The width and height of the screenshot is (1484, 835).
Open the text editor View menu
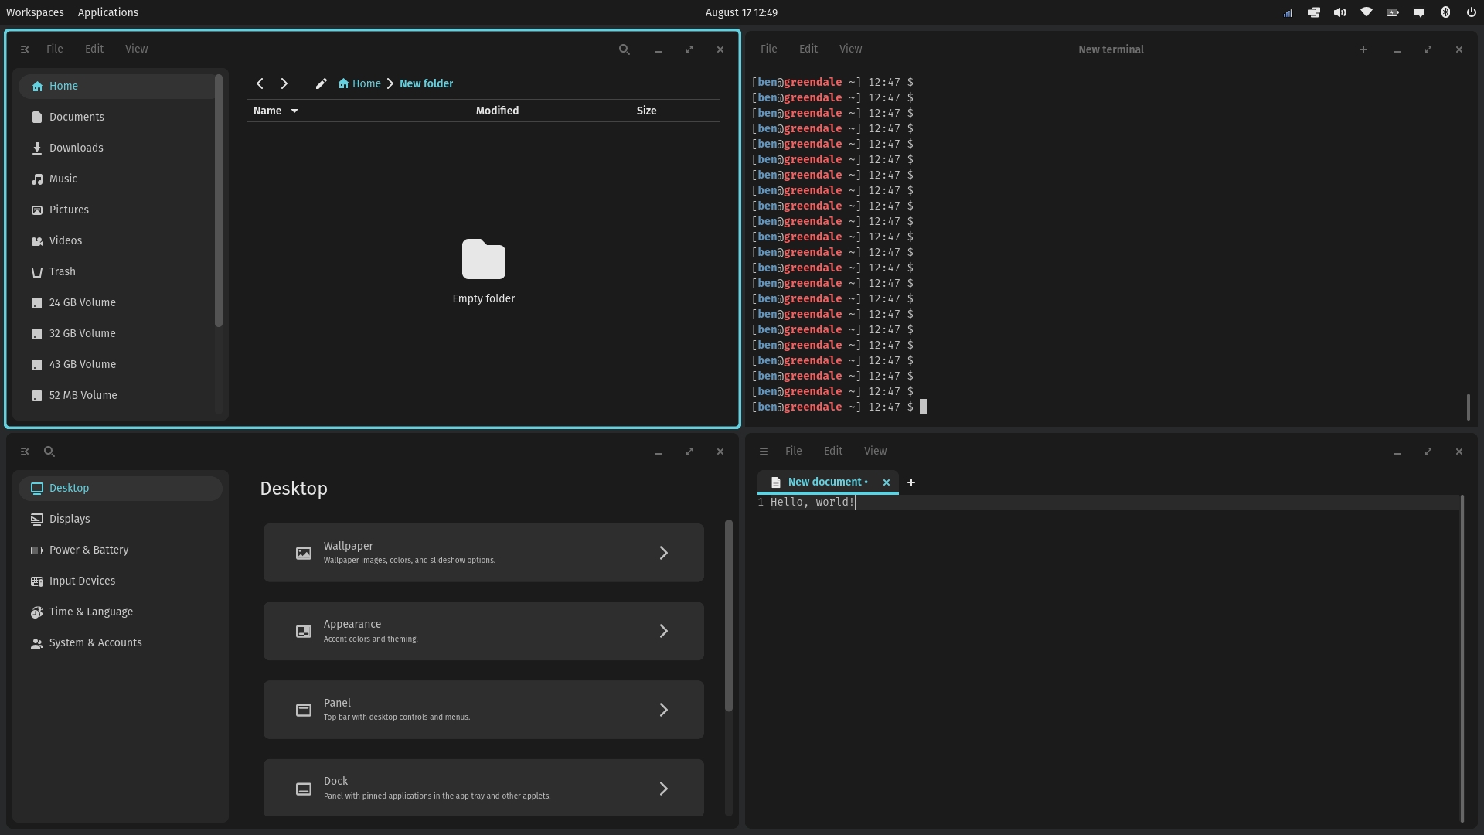click(875, 451)
